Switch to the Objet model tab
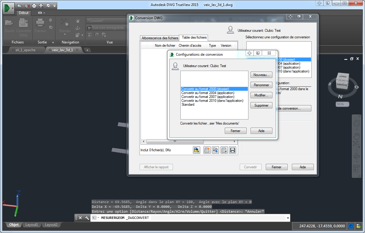This screenshot has width=365, height=233. click(x=14, y=225)
